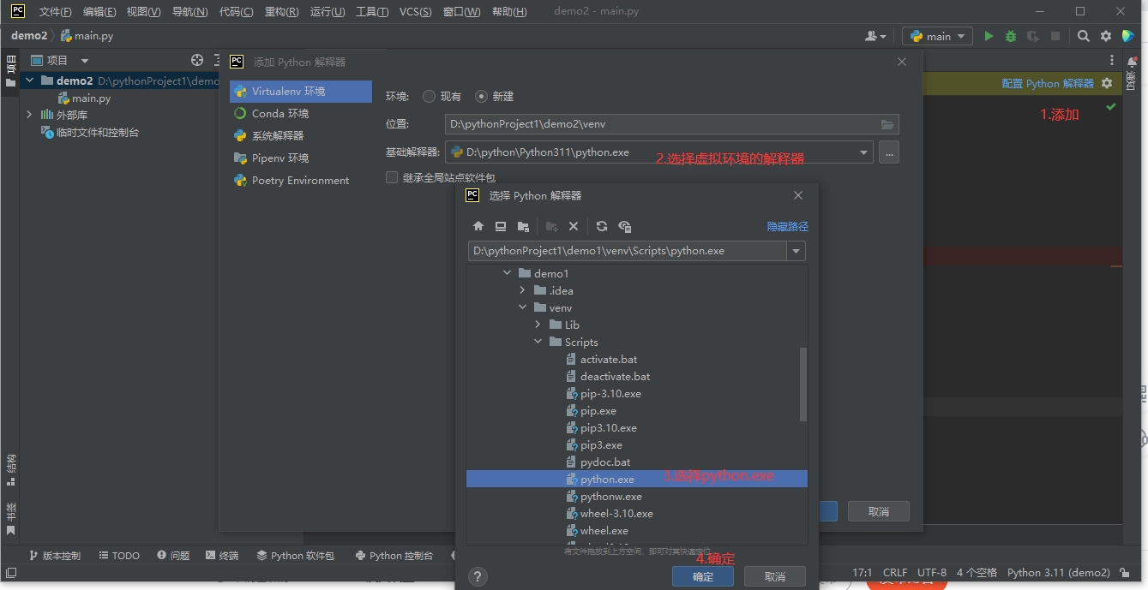The width and height of the screenshot is (1148, 590).
Task: Click 取消 in chooser dialog
Action: pos(775,576)
